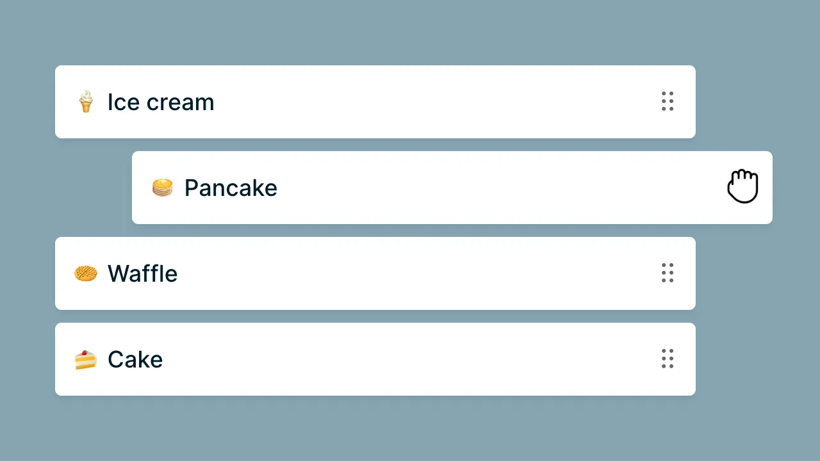Select the Waffle list item
This screenshot has width=820, height=461.
[375, 273]
